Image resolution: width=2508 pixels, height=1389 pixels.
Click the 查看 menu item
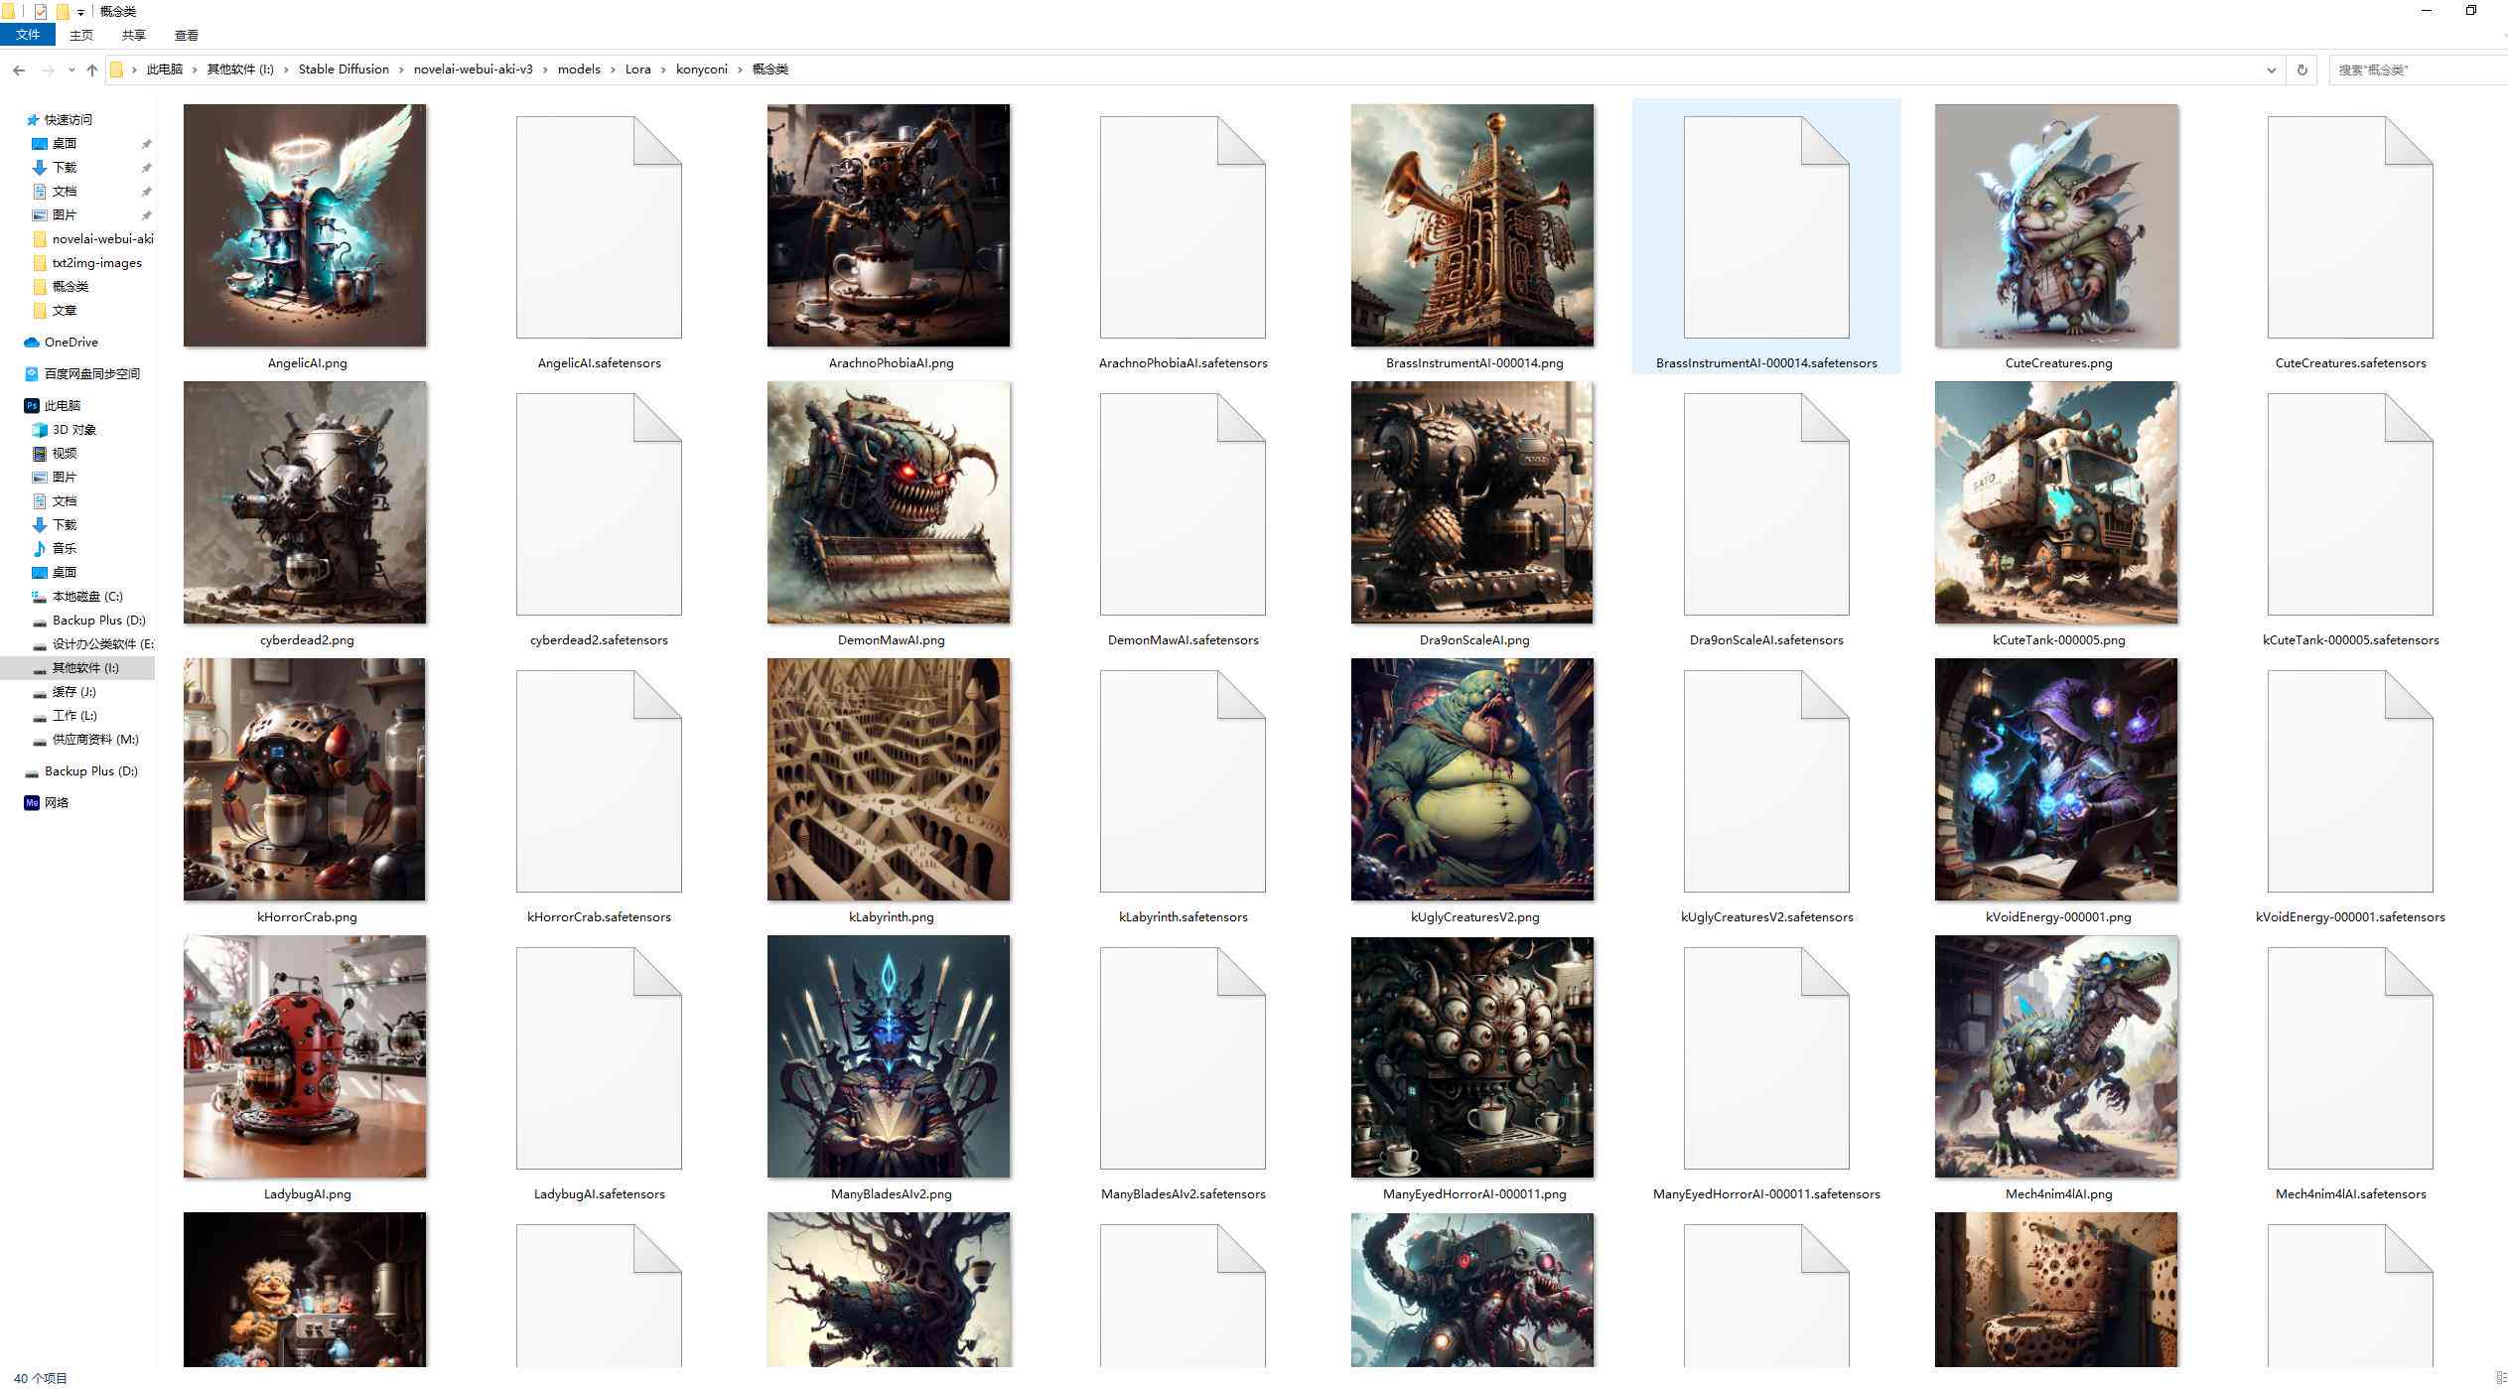click(x=185, y=36)
